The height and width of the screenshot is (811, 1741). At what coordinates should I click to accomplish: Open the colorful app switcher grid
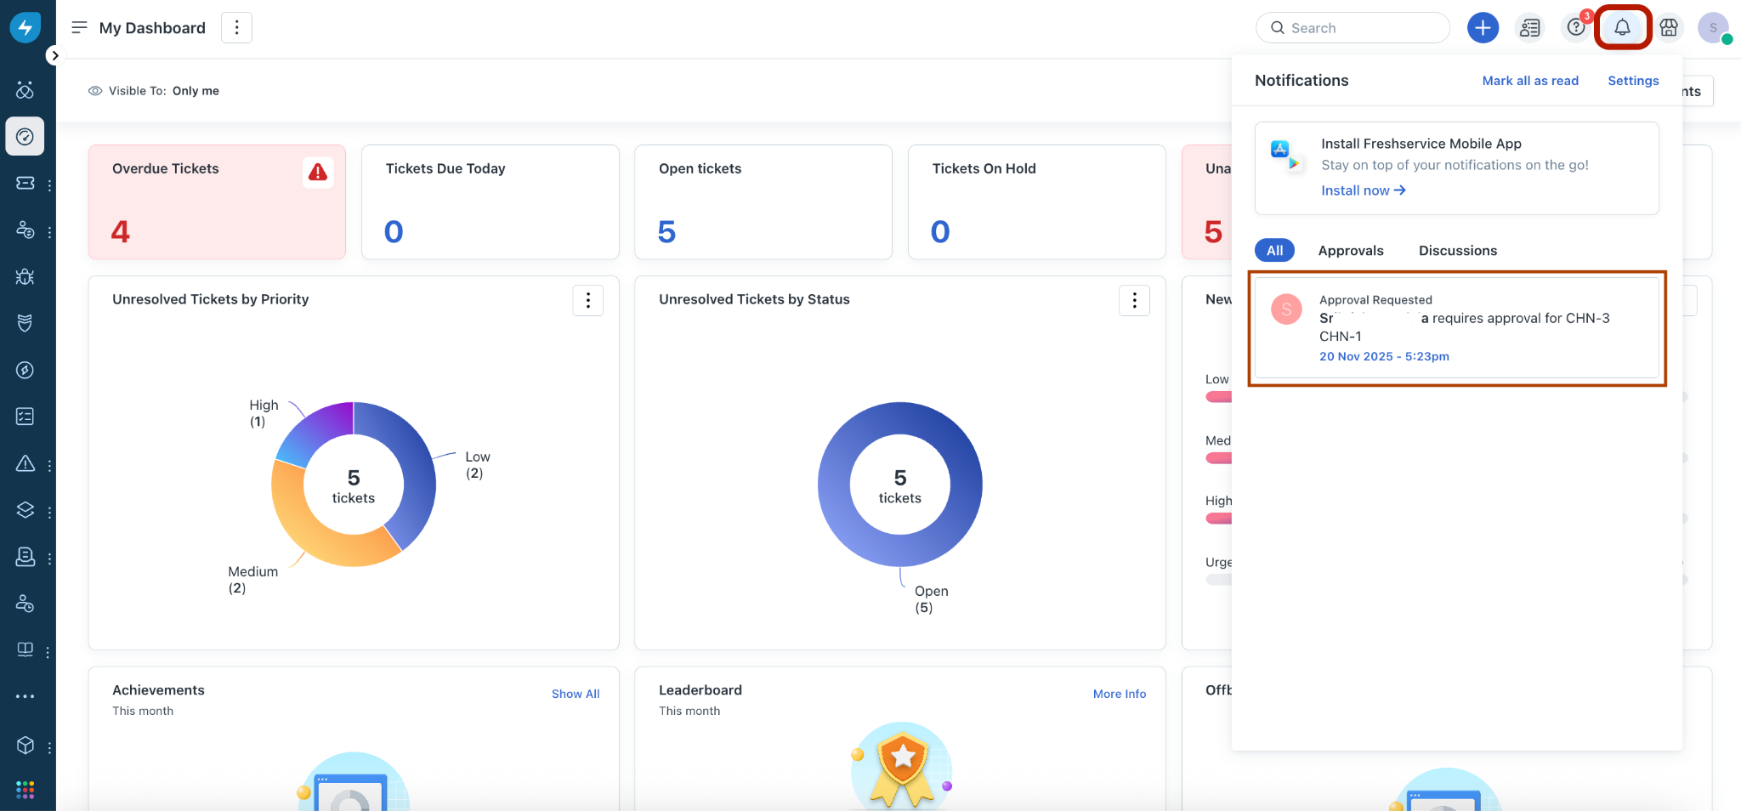(x=25, y=790)
